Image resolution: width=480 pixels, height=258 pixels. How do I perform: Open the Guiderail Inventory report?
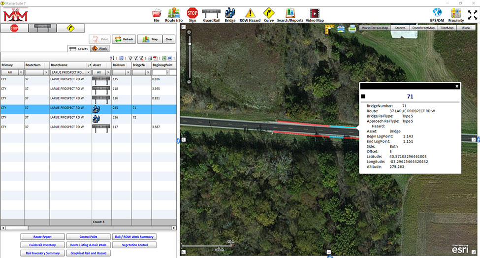[42, 245]
